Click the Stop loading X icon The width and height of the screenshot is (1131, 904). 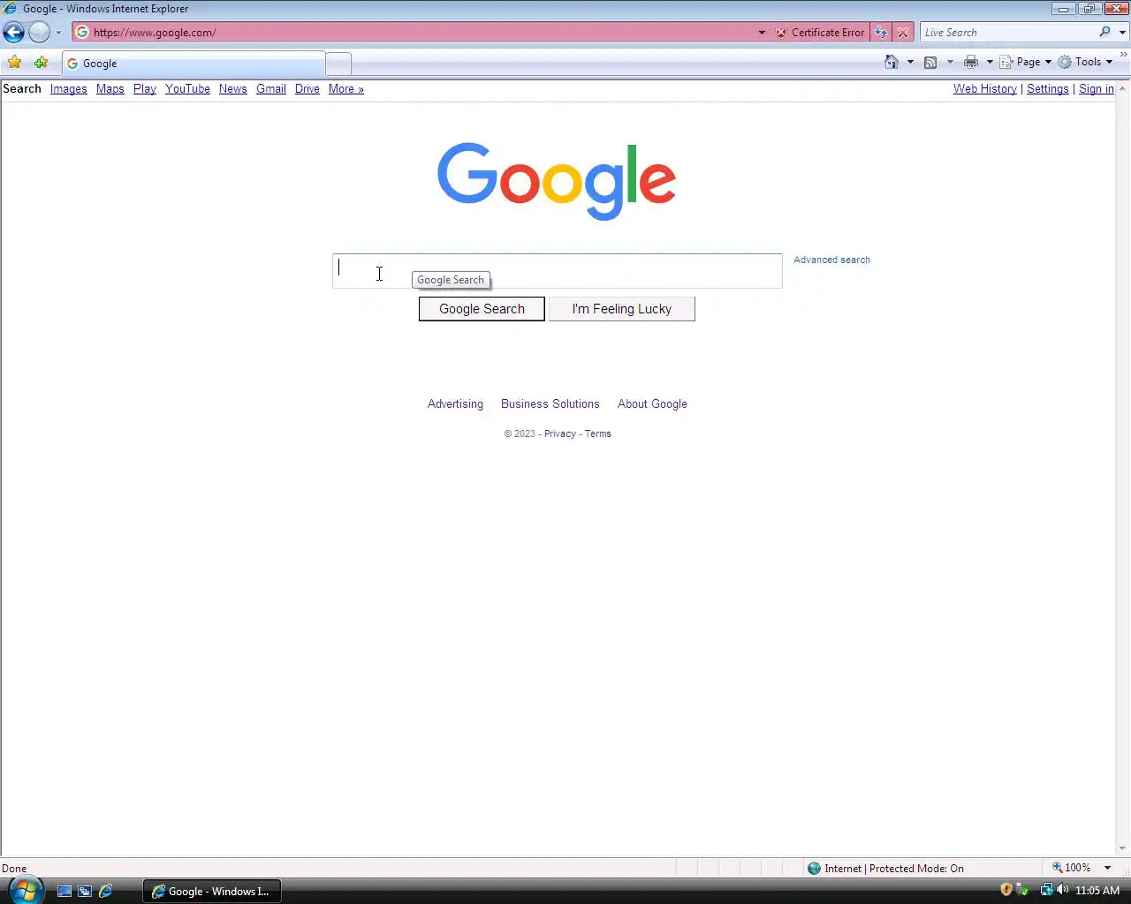pyautogui.click(x=903, y=33)
